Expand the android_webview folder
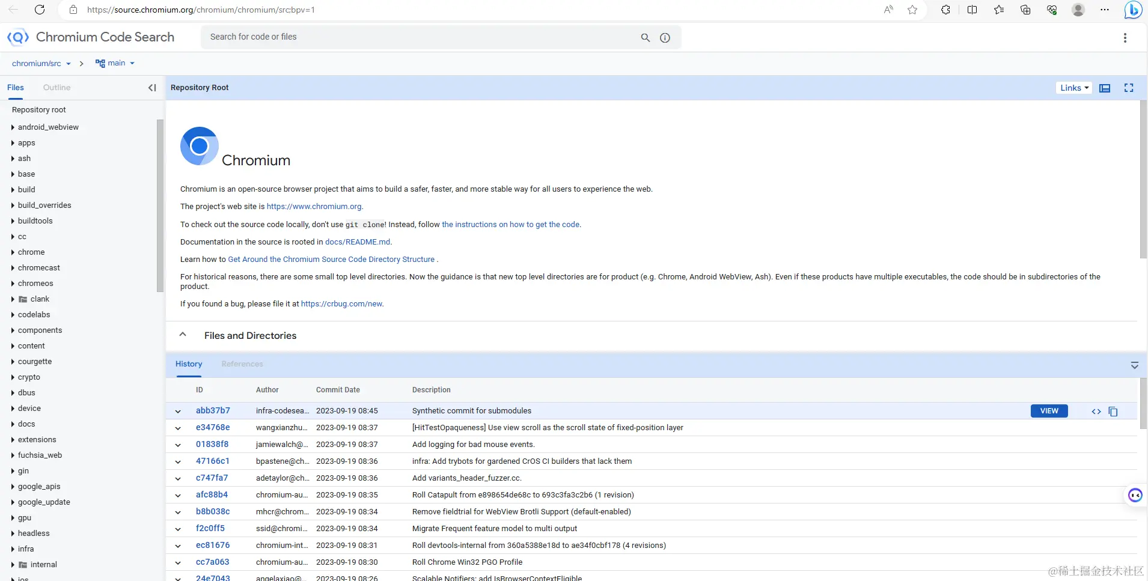 tap(13, 127)
